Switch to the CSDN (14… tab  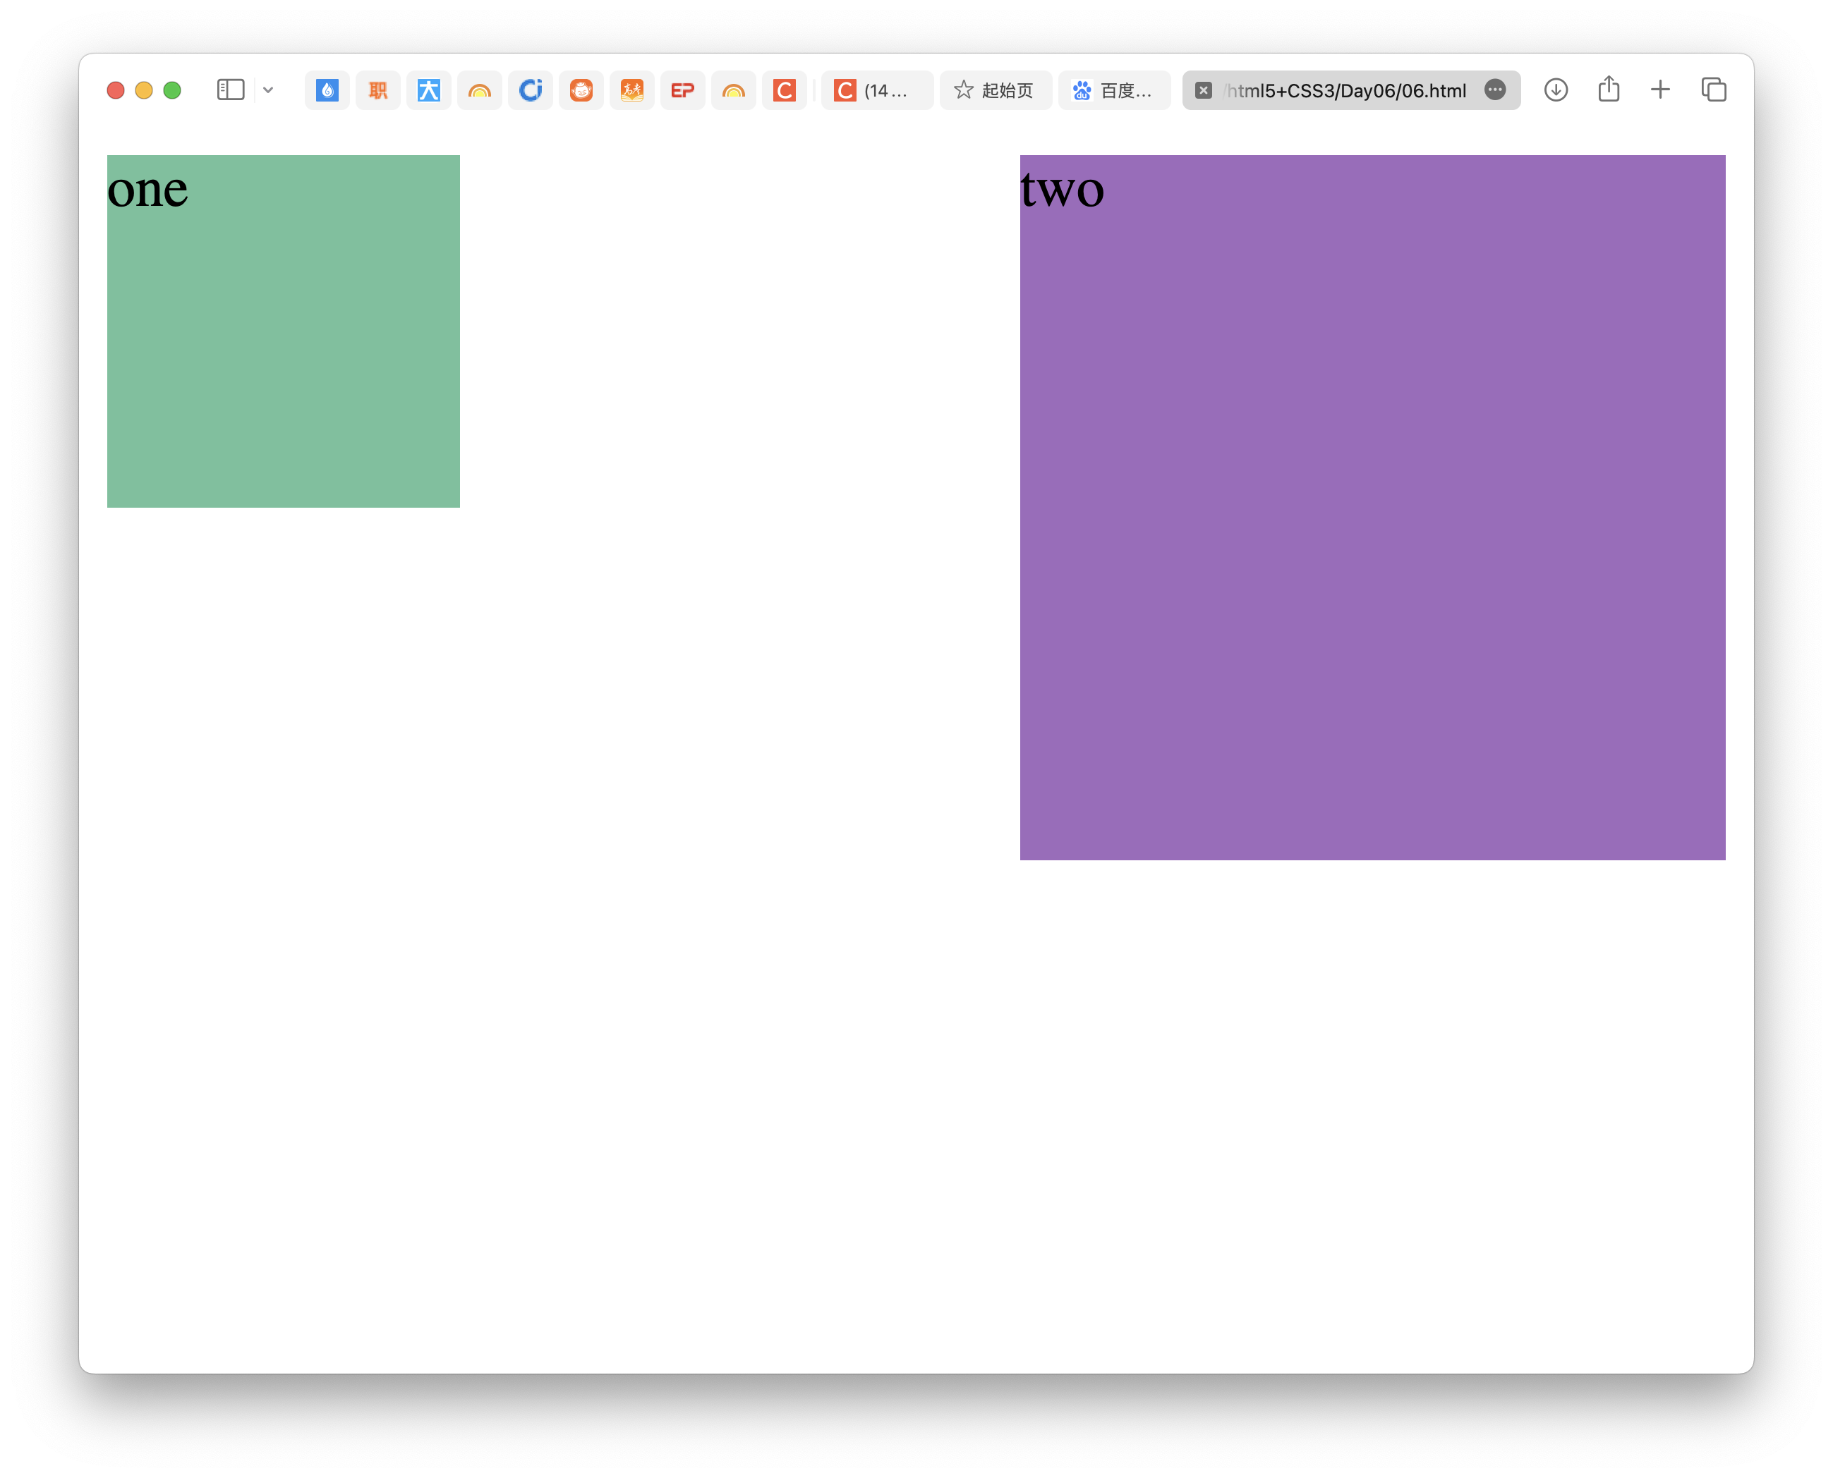click(x=876, y=90)
